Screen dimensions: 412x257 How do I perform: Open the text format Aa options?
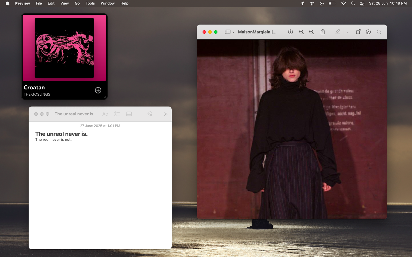tap(105, 114)
